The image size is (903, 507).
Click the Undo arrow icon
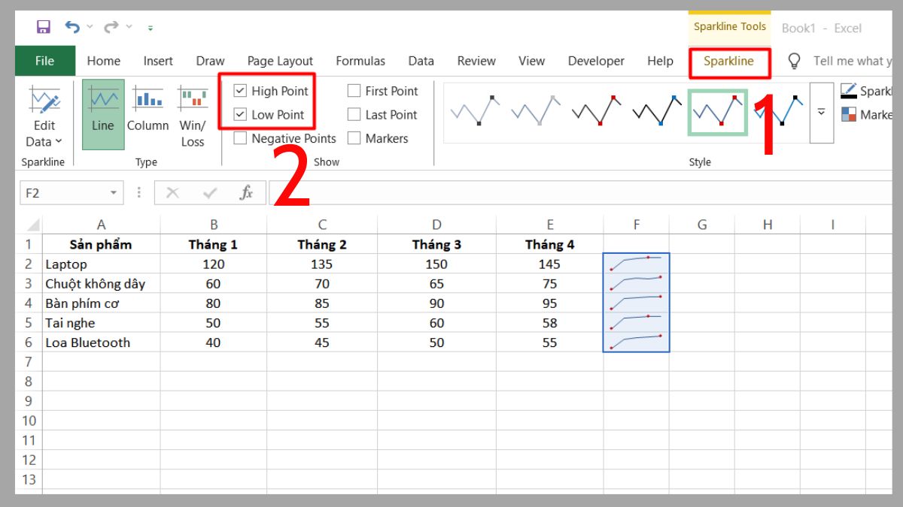pos(72,27)
